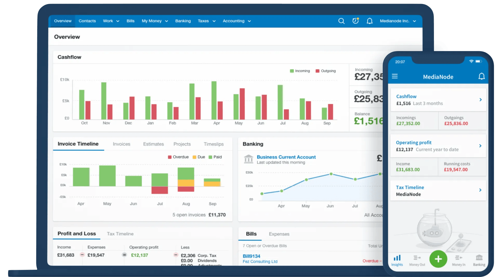Tap the bell icon in the MediaNode app header
Image resolution: width=504 pixels, height=277 pixels.
coord(482,76)
